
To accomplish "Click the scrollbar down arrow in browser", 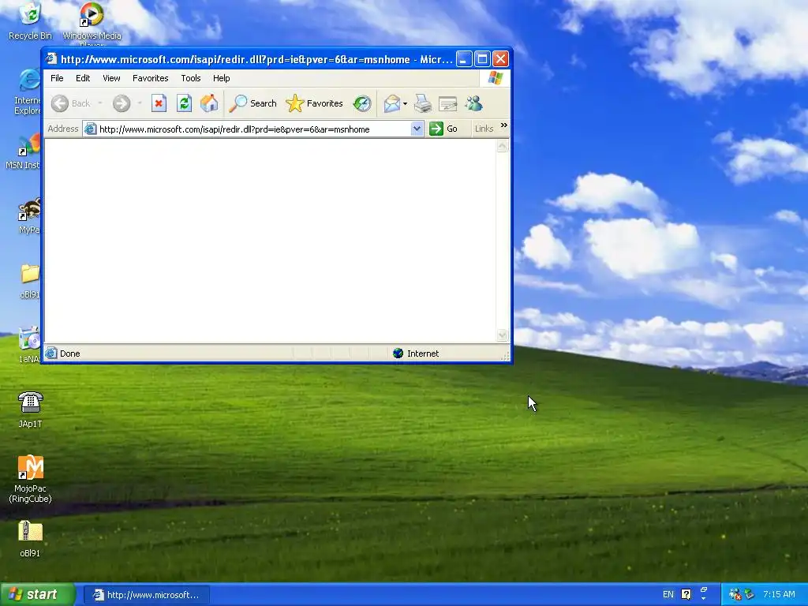I will [503, 335].
